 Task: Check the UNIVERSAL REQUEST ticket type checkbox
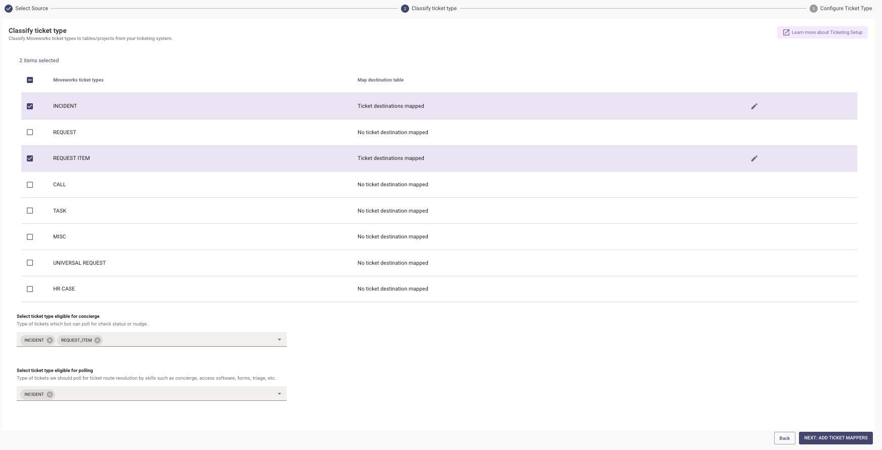pyautogui.click(x=30, y=263)
